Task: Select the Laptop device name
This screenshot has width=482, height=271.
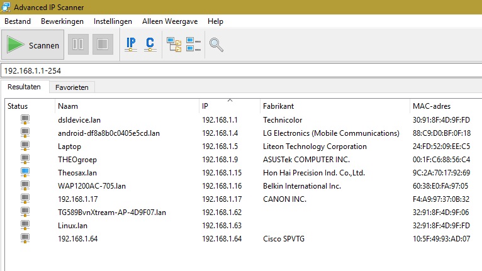Action: point(69,147)
